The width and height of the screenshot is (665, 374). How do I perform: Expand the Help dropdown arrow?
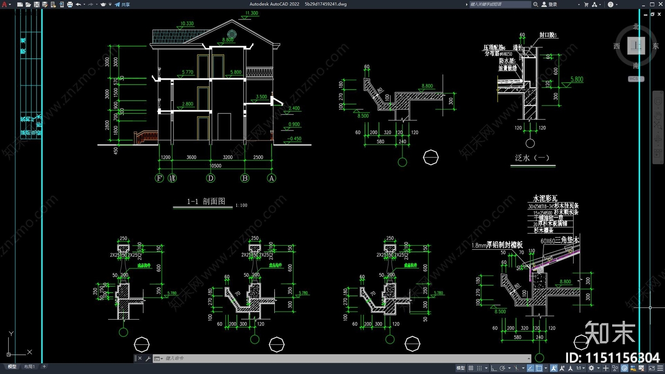(x=616, y=4)
